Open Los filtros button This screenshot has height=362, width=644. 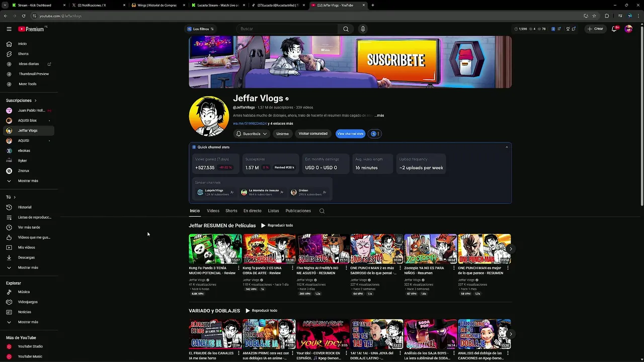point(200,29)
